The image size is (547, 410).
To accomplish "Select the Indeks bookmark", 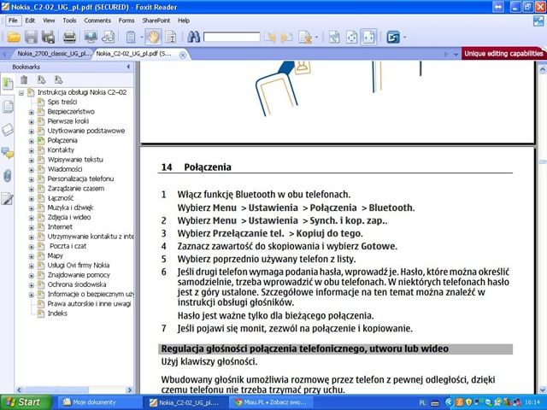I will (x=57, y=313).
